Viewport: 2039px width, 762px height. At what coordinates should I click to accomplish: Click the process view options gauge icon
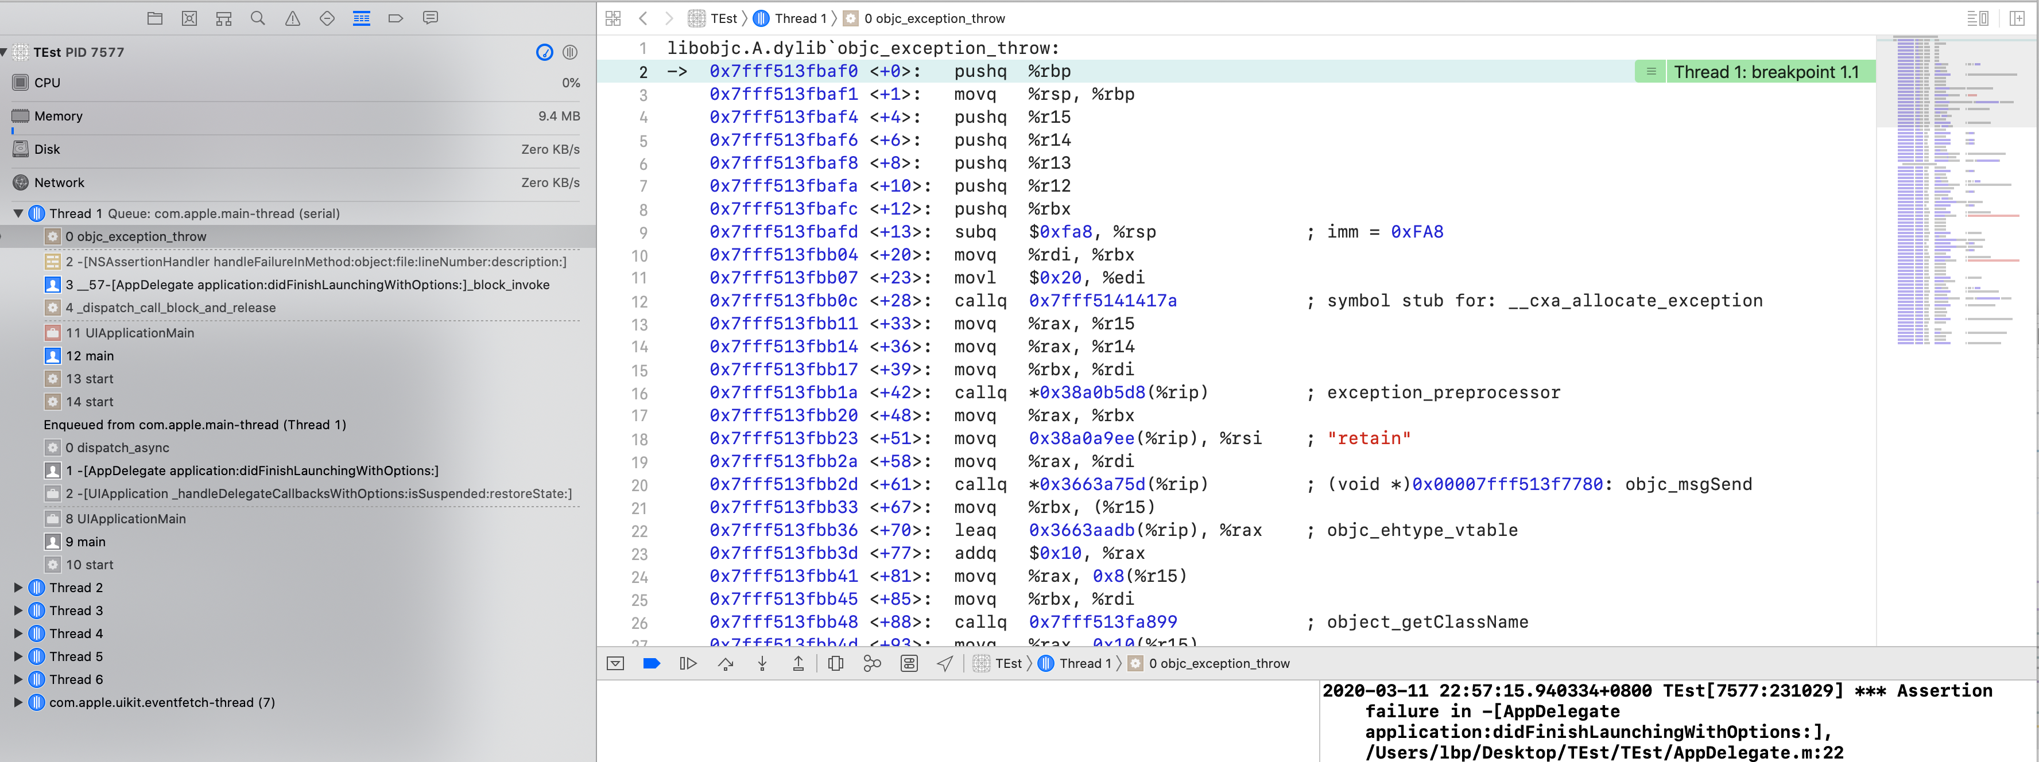pos(545,52)
